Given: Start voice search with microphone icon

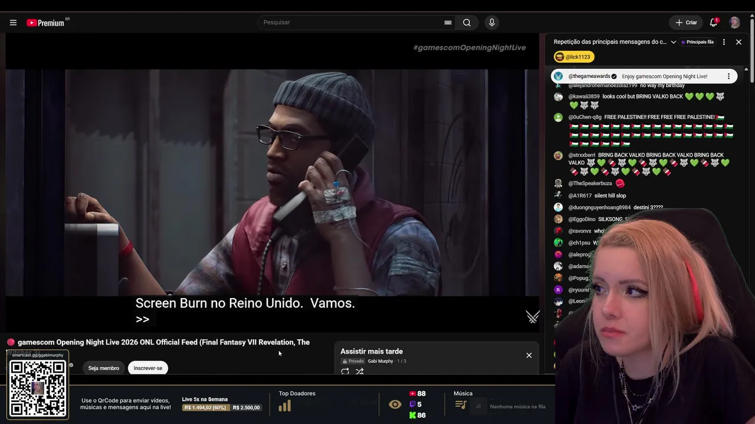Looking at the screenshot, I should pyautogui.click(x=492, y=22).
